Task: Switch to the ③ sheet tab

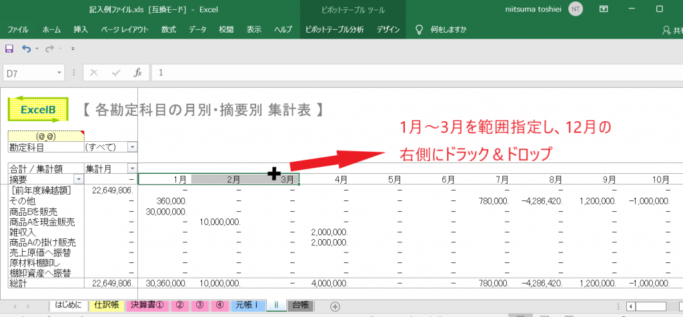Action: coord(200,305)
